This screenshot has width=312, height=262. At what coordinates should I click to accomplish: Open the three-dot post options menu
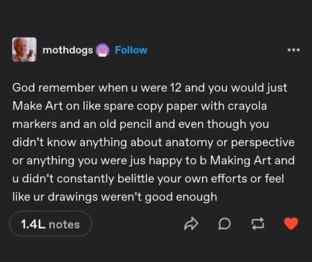point(292,50)
